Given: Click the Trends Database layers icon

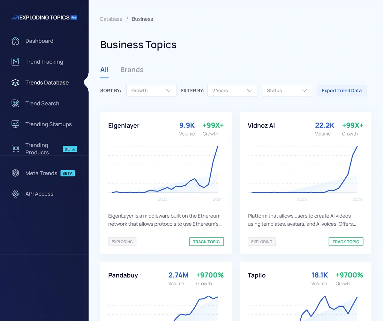Looking at the screenshot, I should (15, 82).
